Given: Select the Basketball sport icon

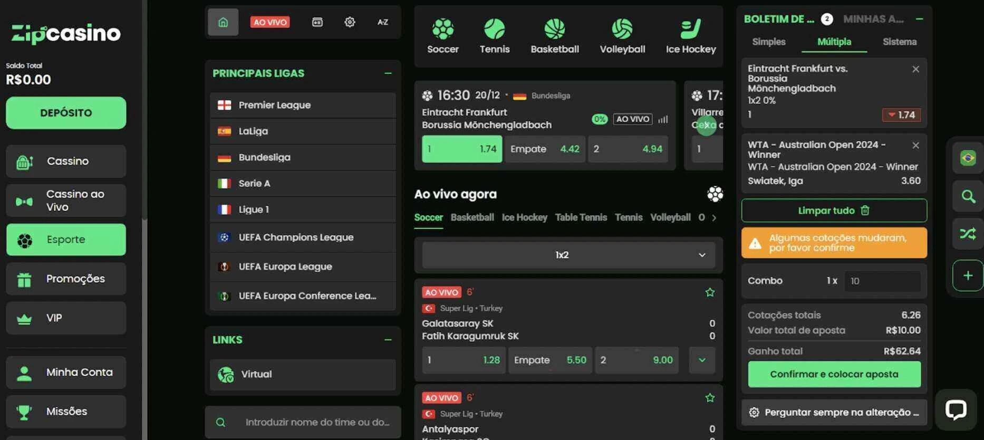Looking at the screenshot, I should point(555,36).
